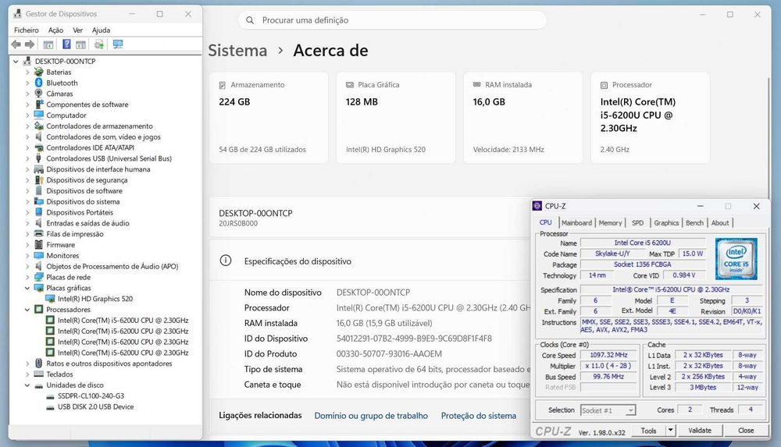Screen dimensions: 781x447
Task: Click the Câmaras webcam icon
Action: (x=39, y=94)
